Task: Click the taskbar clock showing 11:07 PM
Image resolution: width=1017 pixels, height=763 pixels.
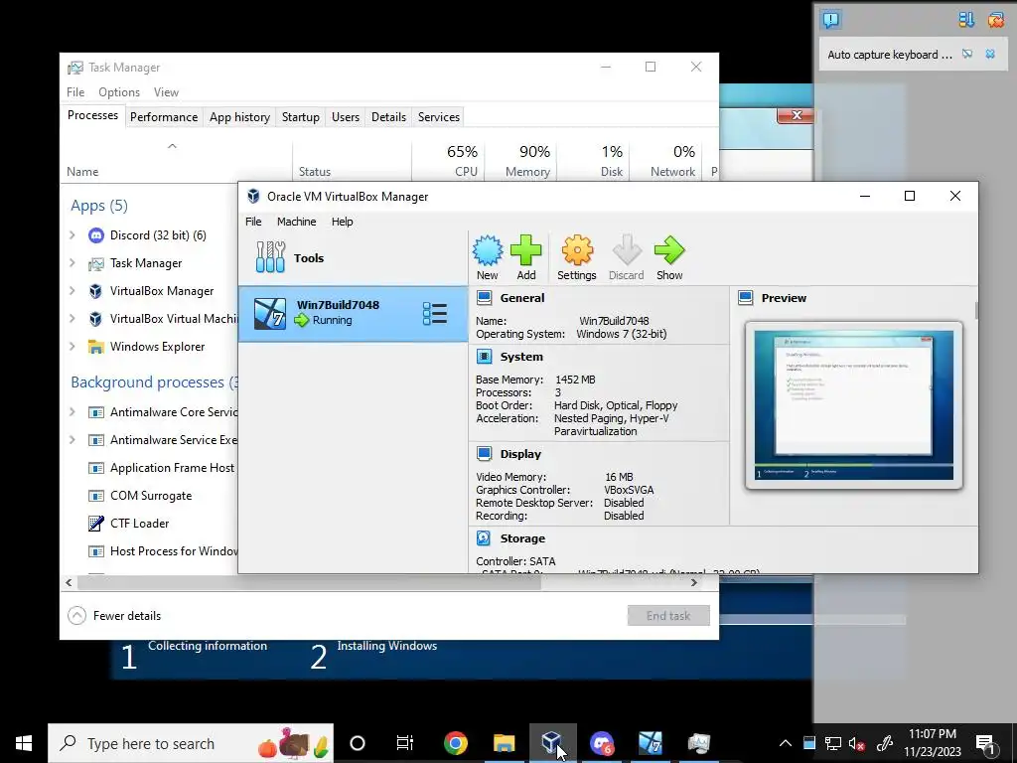Action: point(932,743)
